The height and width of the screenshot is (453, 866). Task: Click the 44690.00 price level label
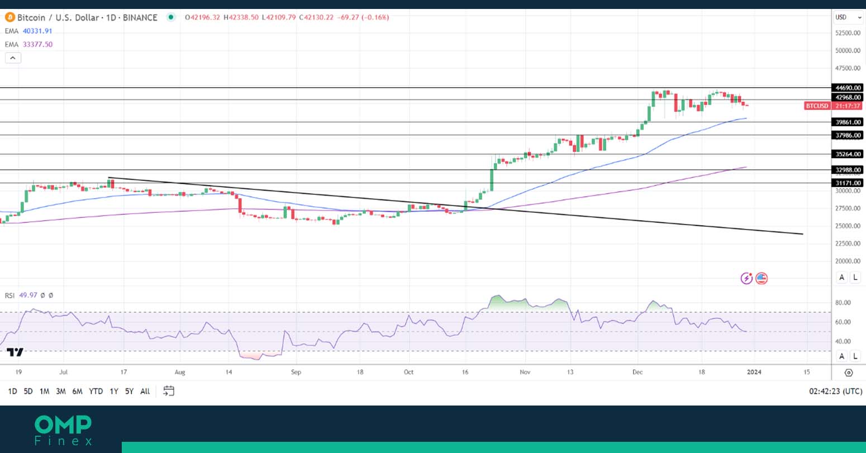click(848, 88)
